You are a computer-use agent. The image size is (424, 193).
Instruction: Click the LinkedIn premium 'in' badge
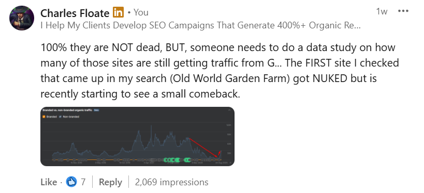118,12
